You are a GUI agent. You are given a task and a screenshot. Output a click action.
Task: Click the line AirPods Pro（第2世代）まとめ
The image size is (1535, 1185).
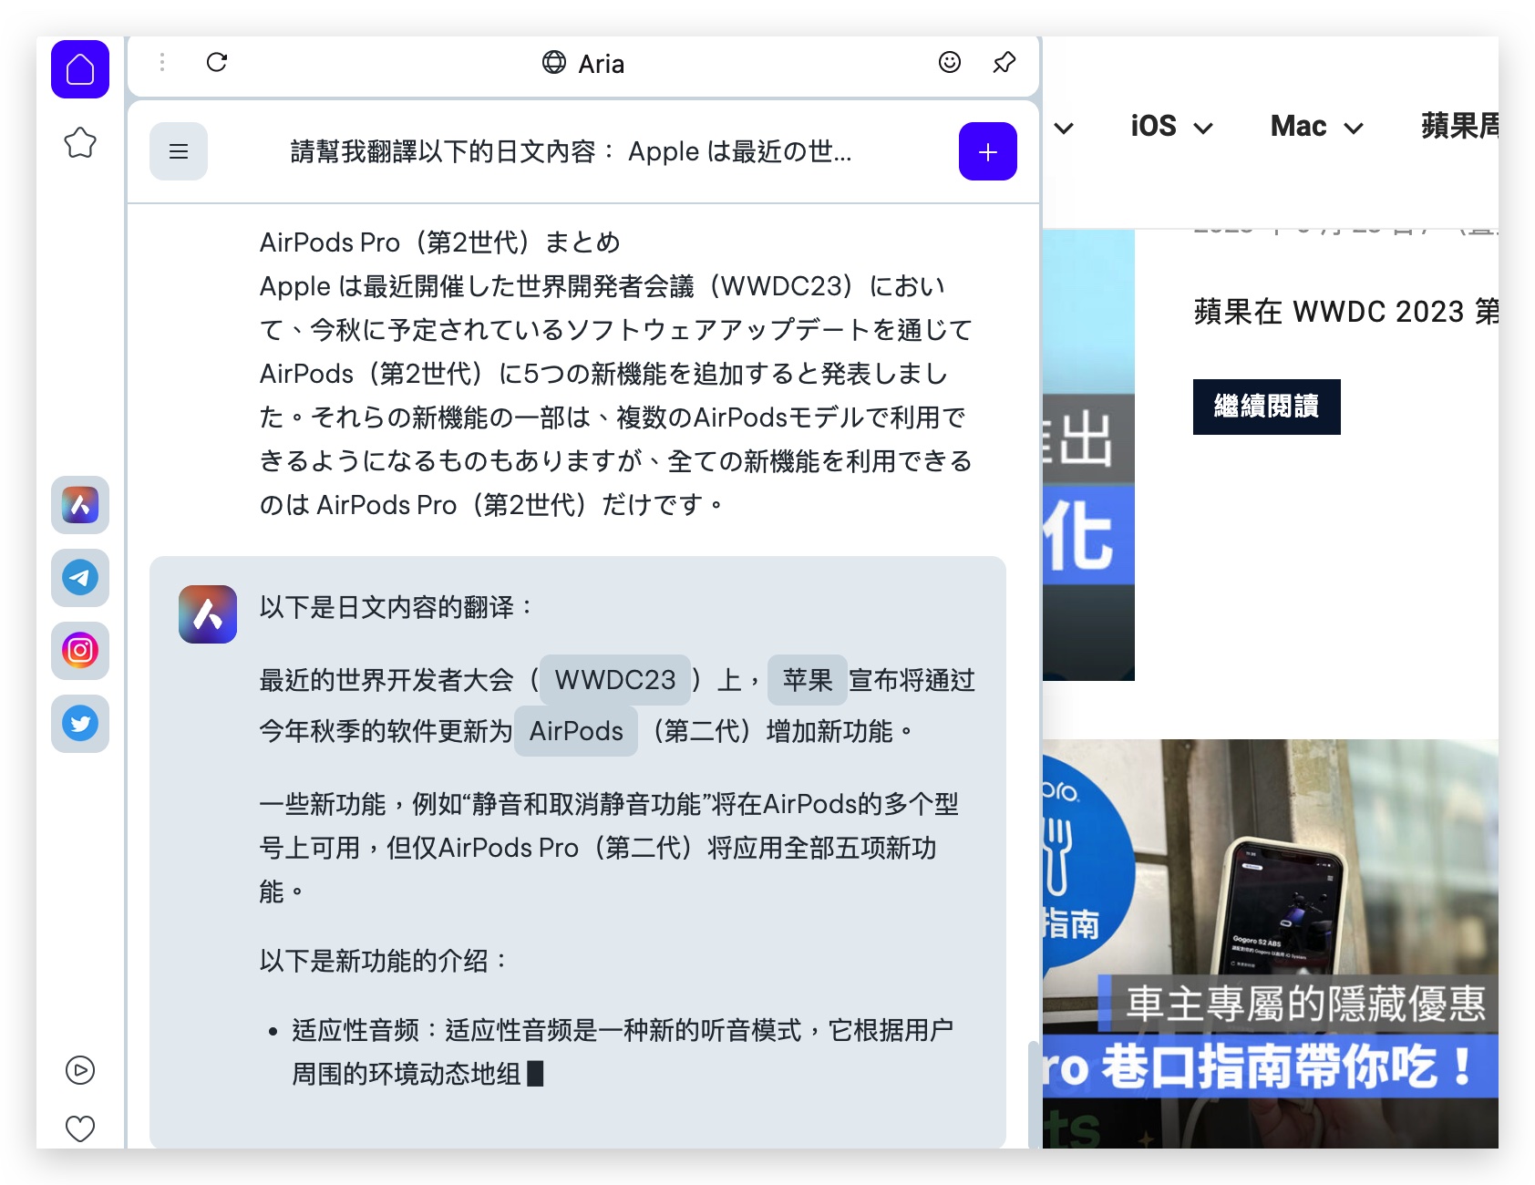(440, 242)
